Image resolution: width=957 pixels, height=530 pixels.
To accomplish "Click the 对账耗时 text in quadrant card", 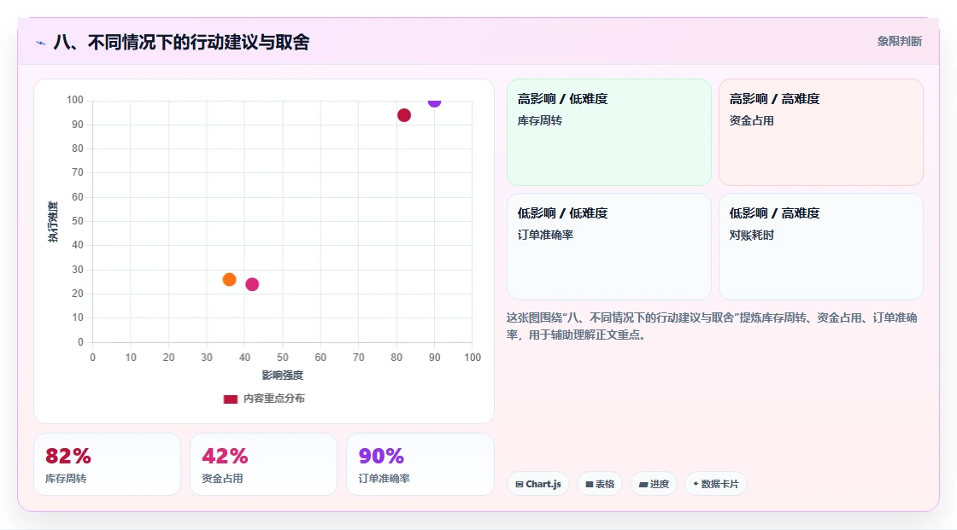I will point(751,235).
